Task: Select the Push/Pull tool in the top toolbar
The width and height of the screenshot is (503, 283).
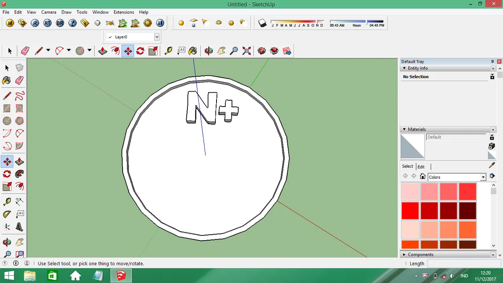Action: (103, 51)
